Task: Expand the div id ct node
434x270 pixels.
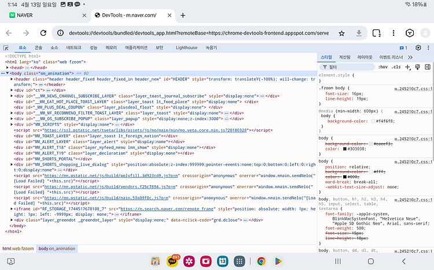Action: [x=12, y=90]
